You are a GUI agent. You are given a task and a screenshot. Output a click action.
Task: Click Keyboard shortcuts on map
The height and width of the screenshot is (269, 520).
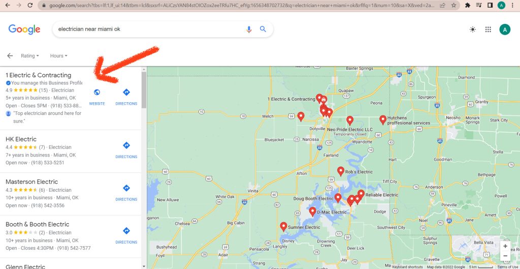point(407,267)
